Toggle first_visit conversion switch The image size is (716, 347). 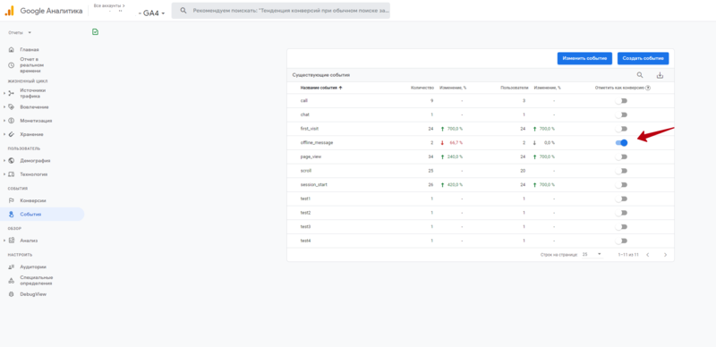coord(621,129)
